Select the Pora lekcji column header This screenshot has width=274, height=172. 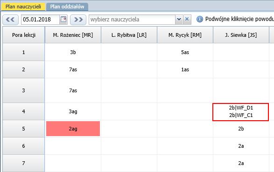point(24,35)
